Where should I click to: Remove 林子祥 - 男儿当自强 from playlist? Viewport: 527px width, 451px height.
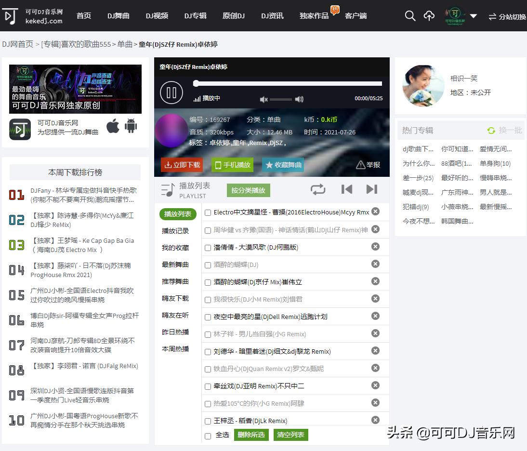(x=375, y=333)
